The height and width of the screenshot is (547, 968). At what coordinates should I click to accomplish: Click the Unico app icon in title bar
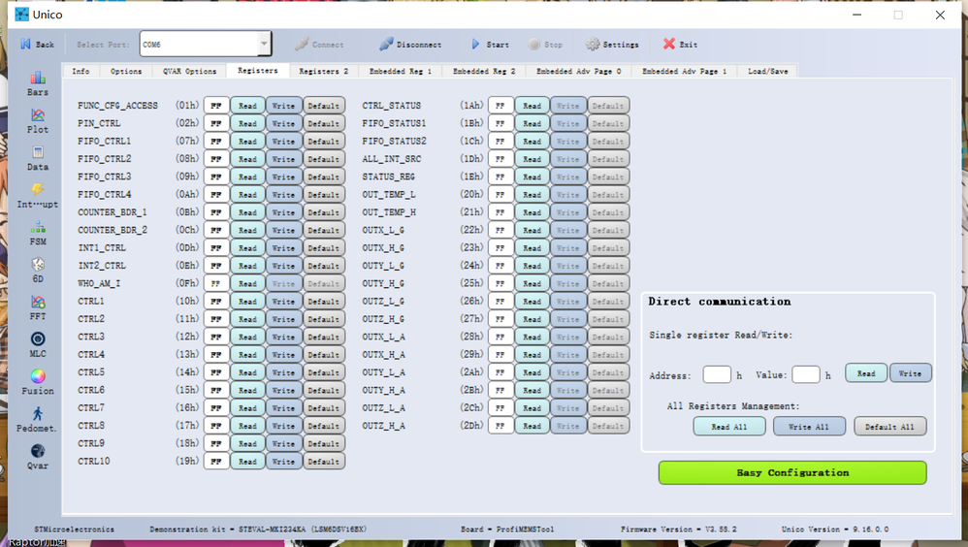[21, 15]
